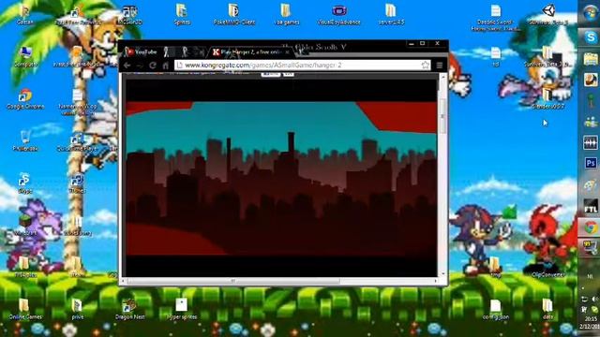Viewport: 600px width, 337px height.
Task: Click the browser scrollbar's up arrow
Action: (442, 77)
